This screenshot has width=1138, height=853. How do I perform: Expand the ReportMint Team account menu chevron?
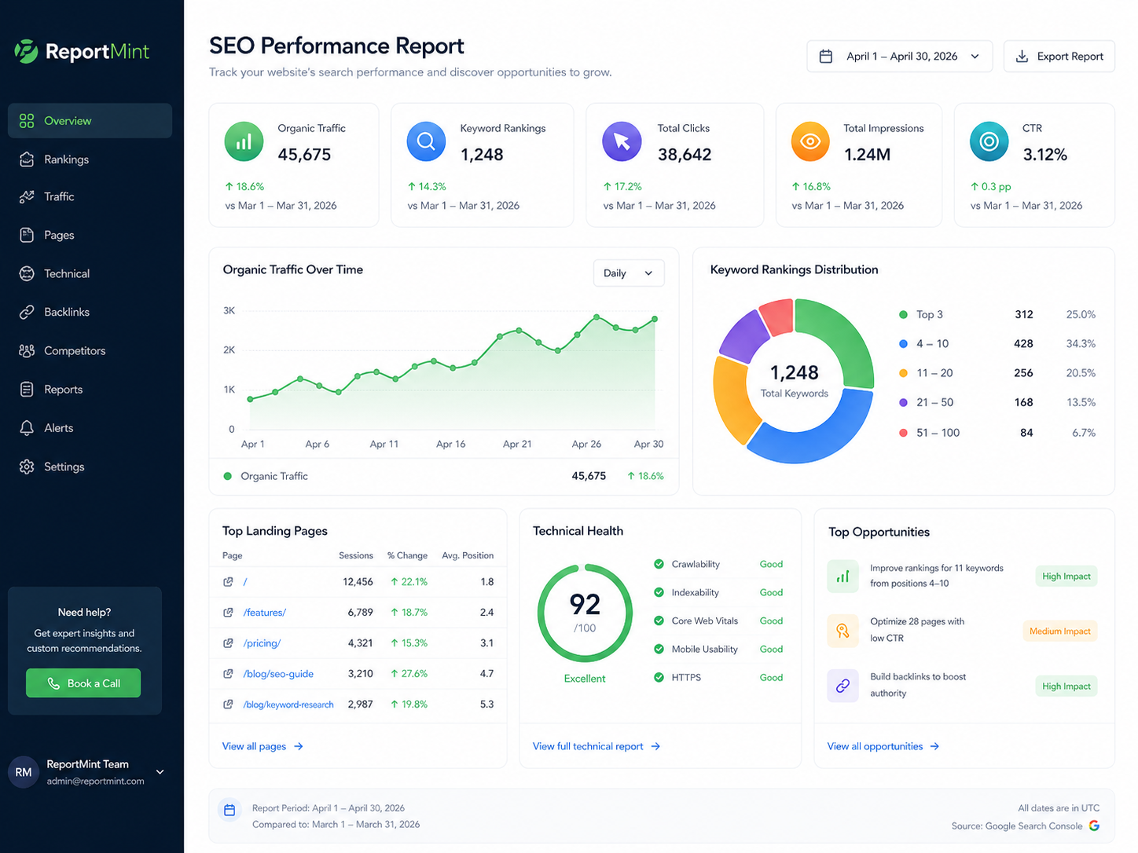click(160, 772)
